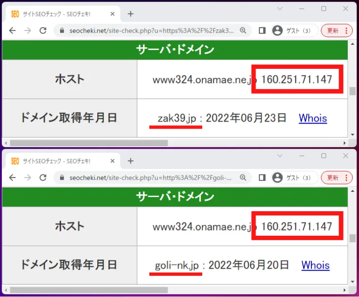The height and width of the screenshot is (297, 359).
Task: Open the side panel icon in the bottom window
Action: (x=262, y=178)
